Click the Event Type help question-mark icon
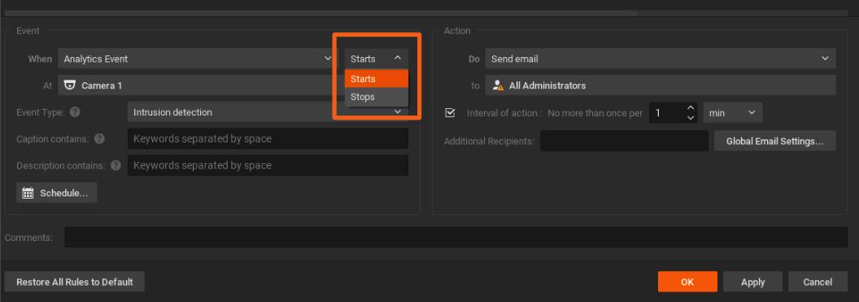Viewport: 859px width, 302px height. coord(75,112)
